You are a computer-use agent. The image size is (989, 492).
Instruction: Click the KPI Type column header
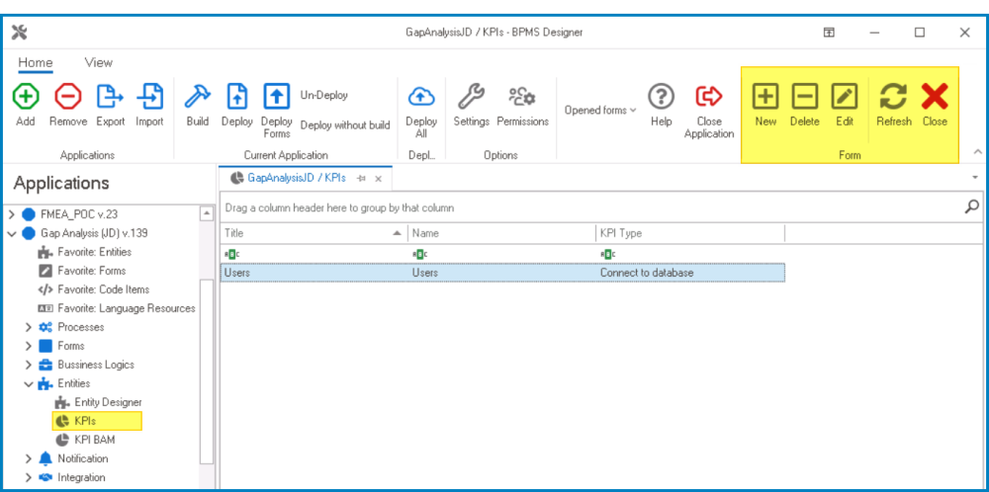coord(690,233)
